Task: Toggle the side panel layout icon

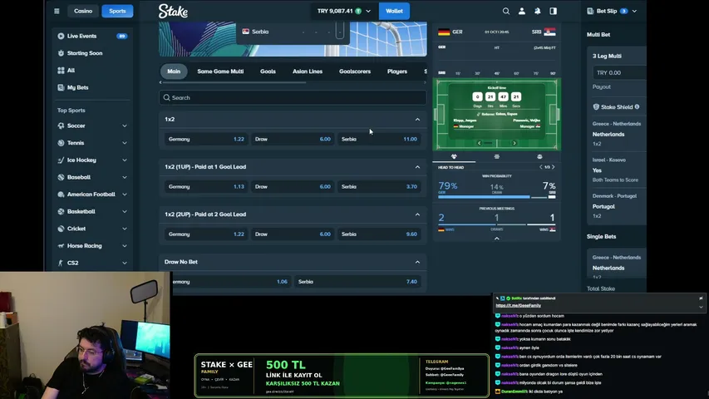Action: 553,11
